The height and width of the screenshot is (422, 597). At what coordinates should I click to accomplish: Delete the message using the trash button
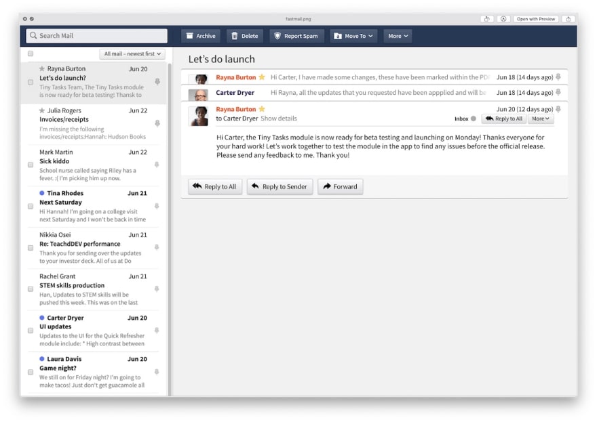(x=244, y=36)
